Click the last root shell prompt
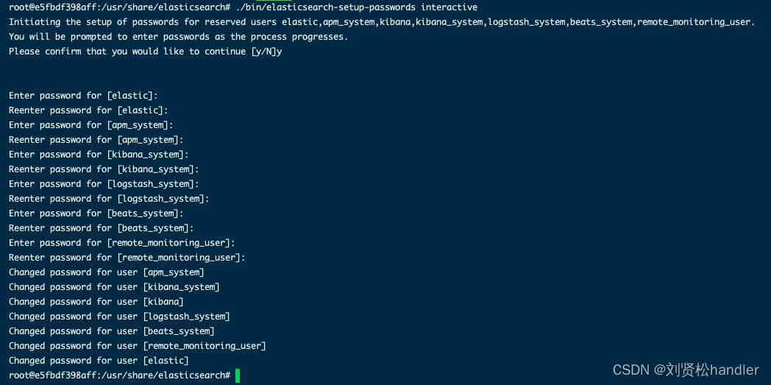The height and width of the screenshot is (385, 771). 119,375
